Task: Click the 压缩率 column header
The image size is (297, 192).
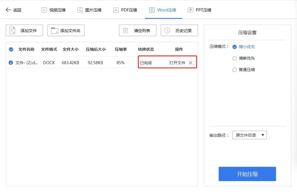Action: 121,49
